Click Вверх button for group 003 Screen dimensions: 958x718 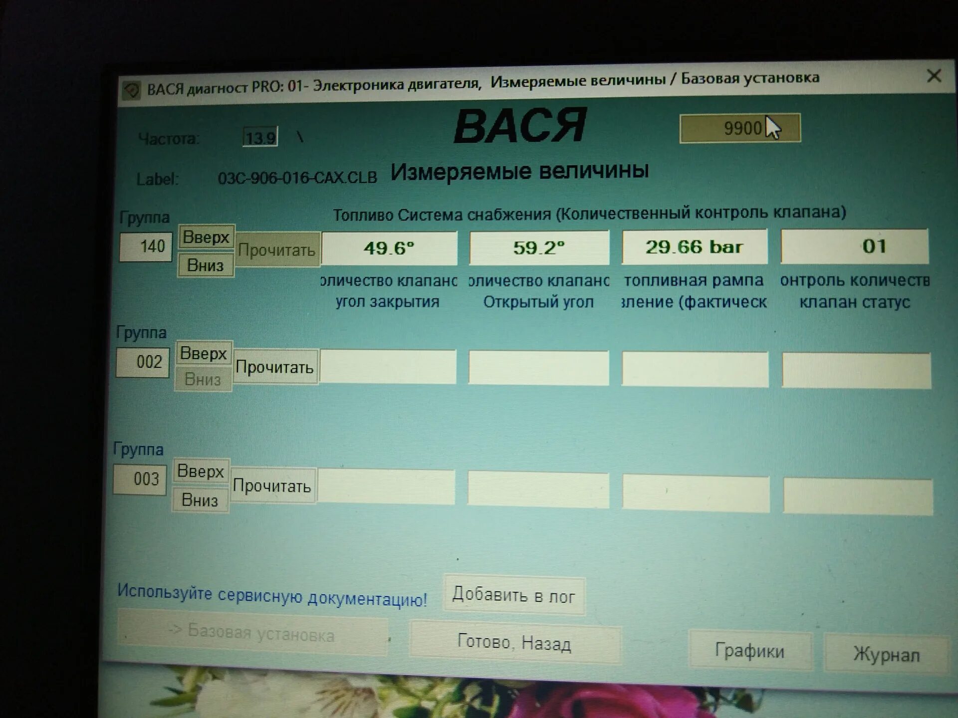tap(201, 471)
